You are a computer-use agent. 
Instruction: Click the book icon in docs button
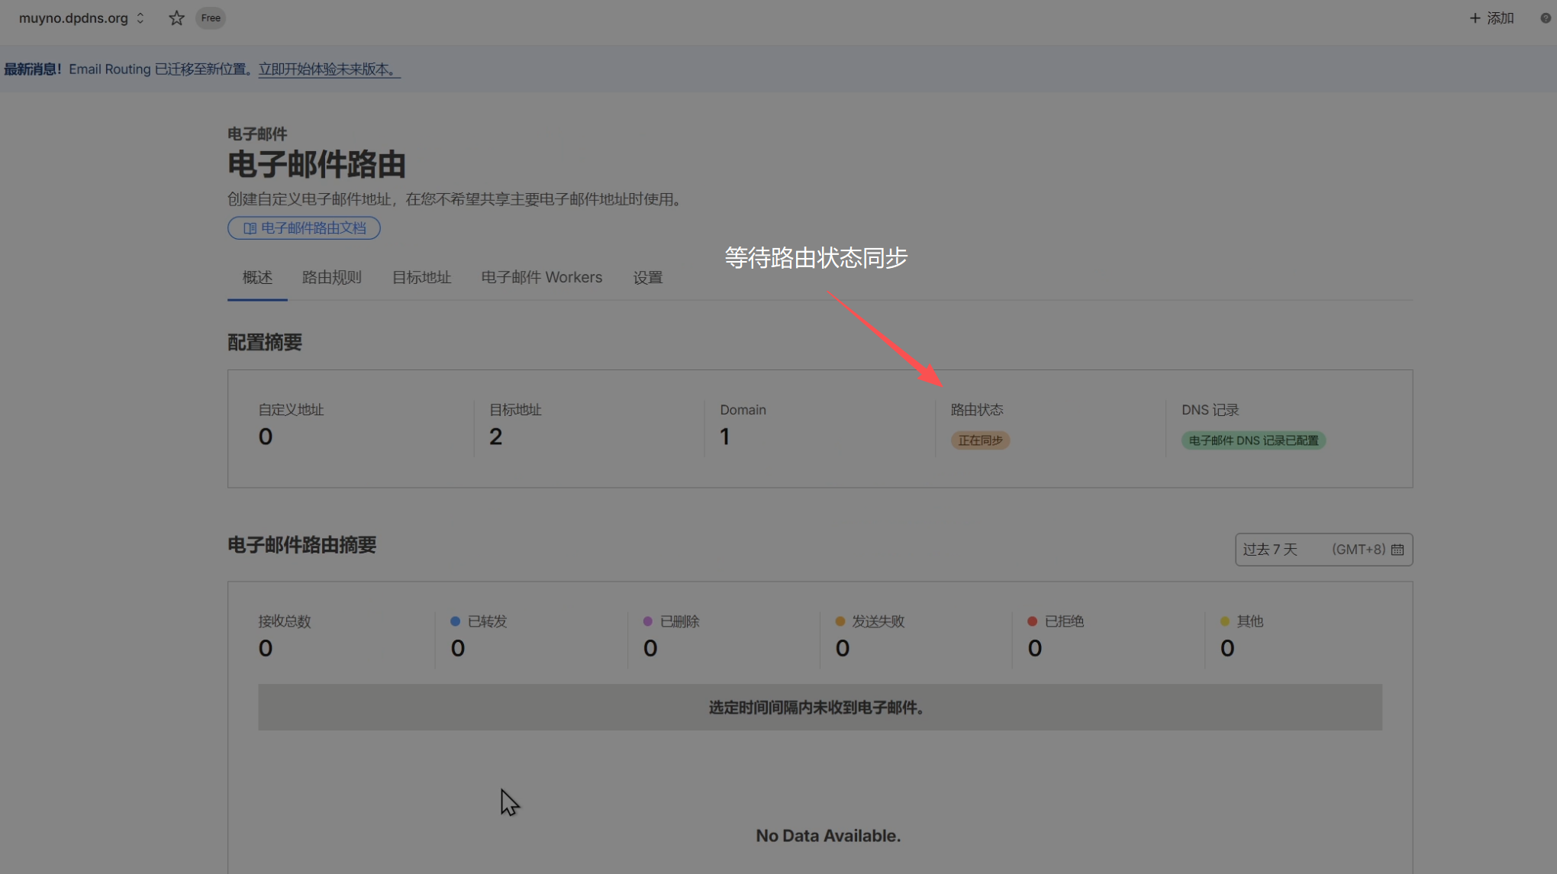click(250, 228)
